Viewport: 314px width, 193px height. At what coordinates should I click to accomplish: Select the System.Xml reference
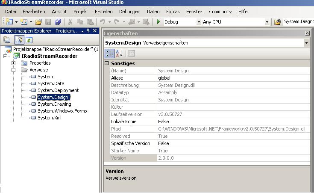coord(50,118)
